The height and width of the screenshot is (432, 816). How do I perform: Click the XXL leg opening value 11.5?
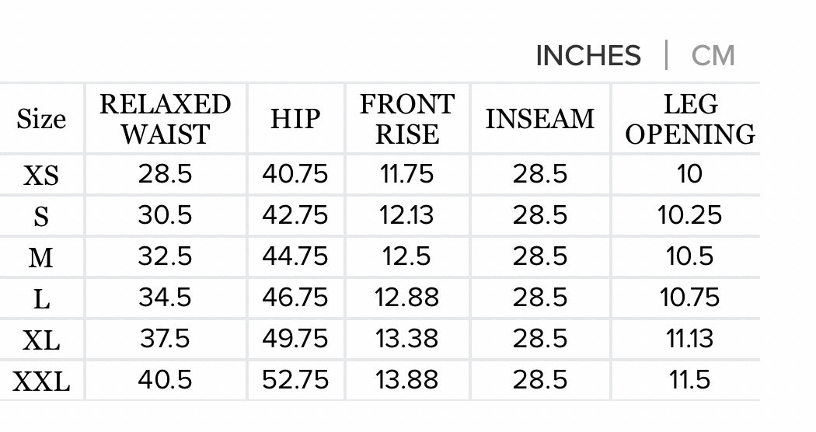tap(690, 380)
